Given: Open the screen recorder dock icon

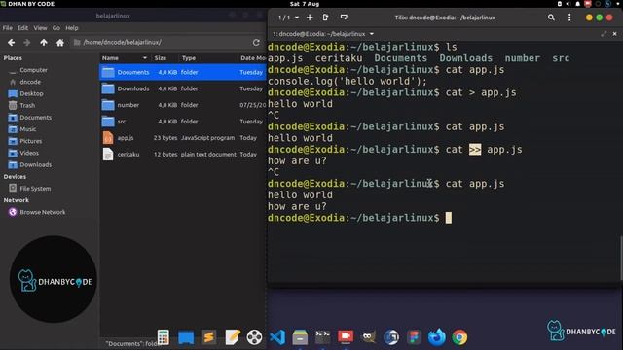Looking at the screenshot, I should [346, 337].
